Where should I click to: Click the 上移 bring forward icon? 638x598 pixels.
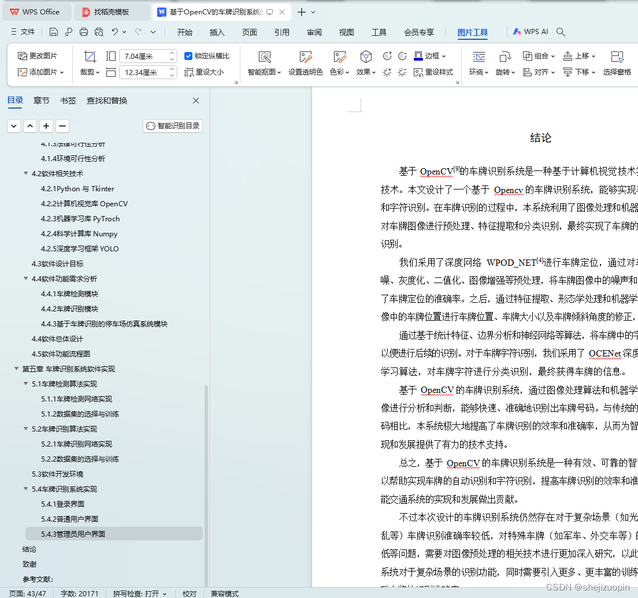click(567, 55)
